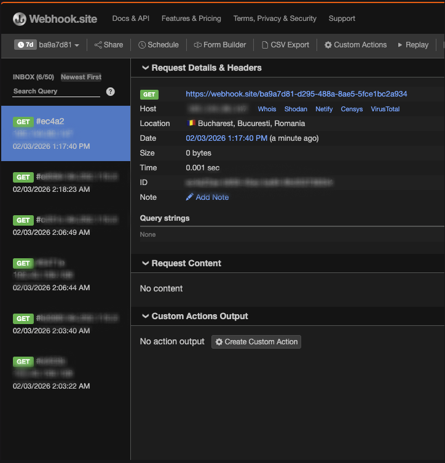
Task: Click the No action output text
Action: click(172, 342)
